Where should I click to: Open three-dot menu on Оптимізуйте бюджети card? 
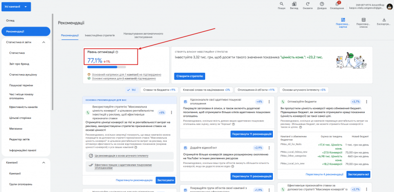(x=366, y=101)
